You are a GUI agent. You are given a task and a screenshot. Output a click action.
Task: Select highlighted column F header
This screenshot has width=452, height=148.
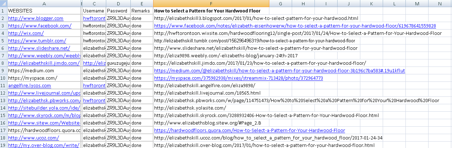(x=211, y=4)
